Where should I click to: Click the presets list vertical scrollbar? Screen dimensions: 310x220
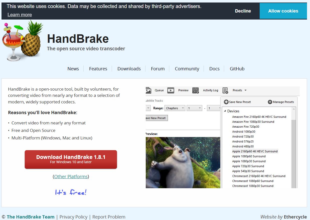[294, 148]
